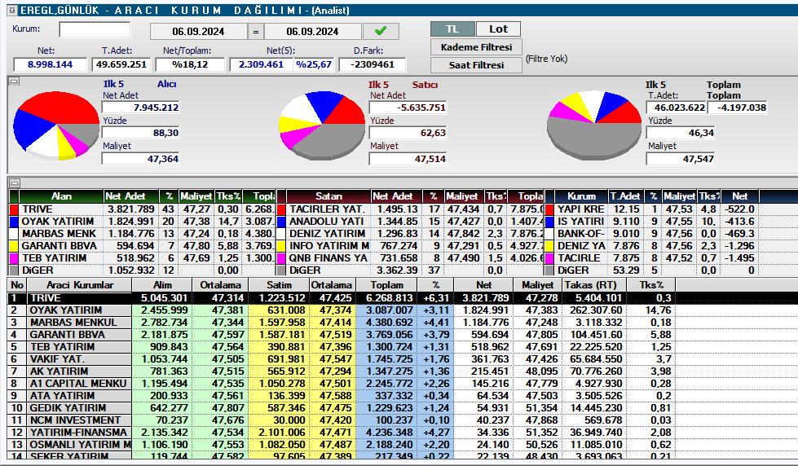Click the end date field 06.09.2024
The width and height of the screenshot is (798, 466).
click(x=312, y=32)
